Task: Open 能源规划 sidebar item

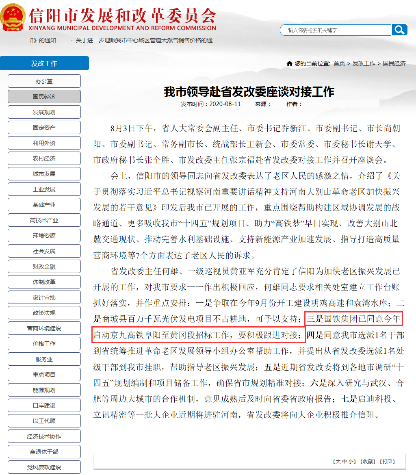Action: (44, 390)
